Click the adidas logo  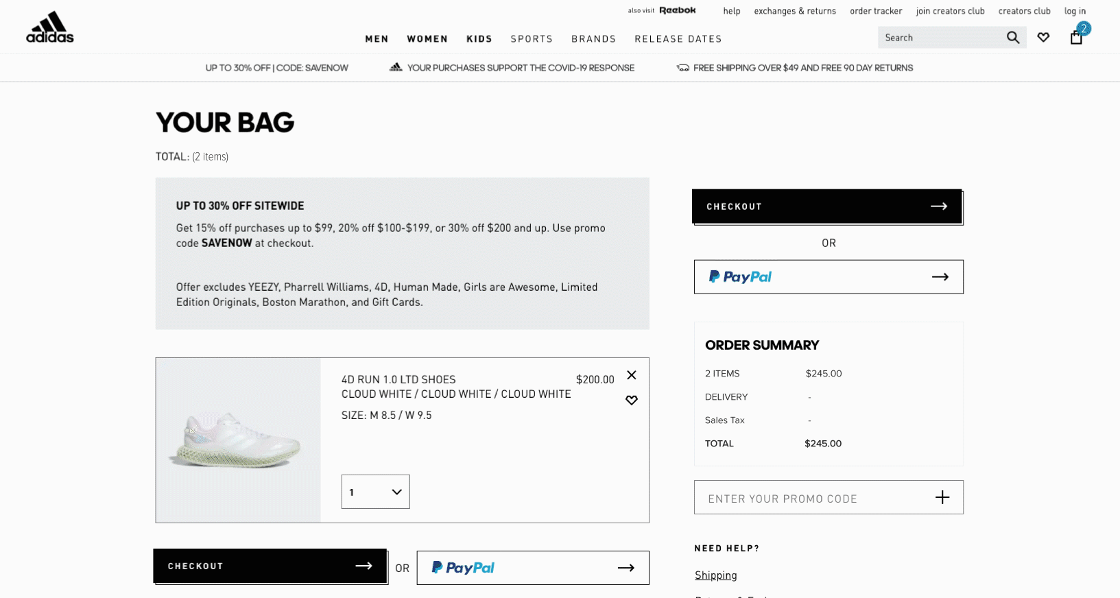tap(50, 28)
